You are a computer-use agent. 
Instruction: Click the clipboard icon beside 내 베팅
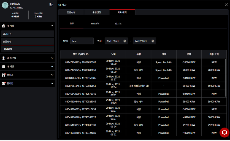point(4,67)
